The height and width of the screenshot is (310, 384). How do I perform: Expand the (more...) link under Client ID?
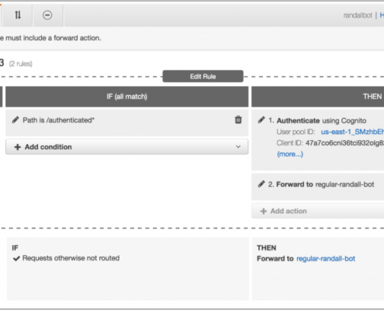click(290, 154)
